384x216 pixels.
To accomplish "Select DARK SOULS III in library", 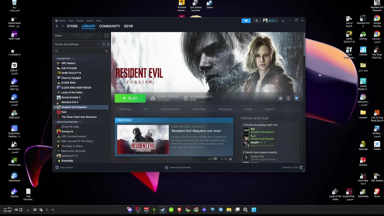I will (x=71, y=73).
